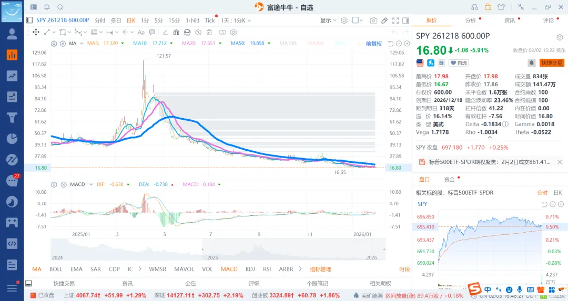Toggle hide-all-drawings eye-slash icon

point(198,32)
